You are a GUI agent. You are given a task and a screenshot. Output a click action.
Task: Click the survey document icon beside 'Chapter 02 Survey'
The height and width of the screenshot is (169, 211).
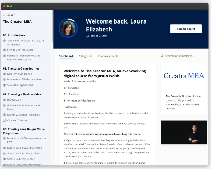click(x=4, y=120)
